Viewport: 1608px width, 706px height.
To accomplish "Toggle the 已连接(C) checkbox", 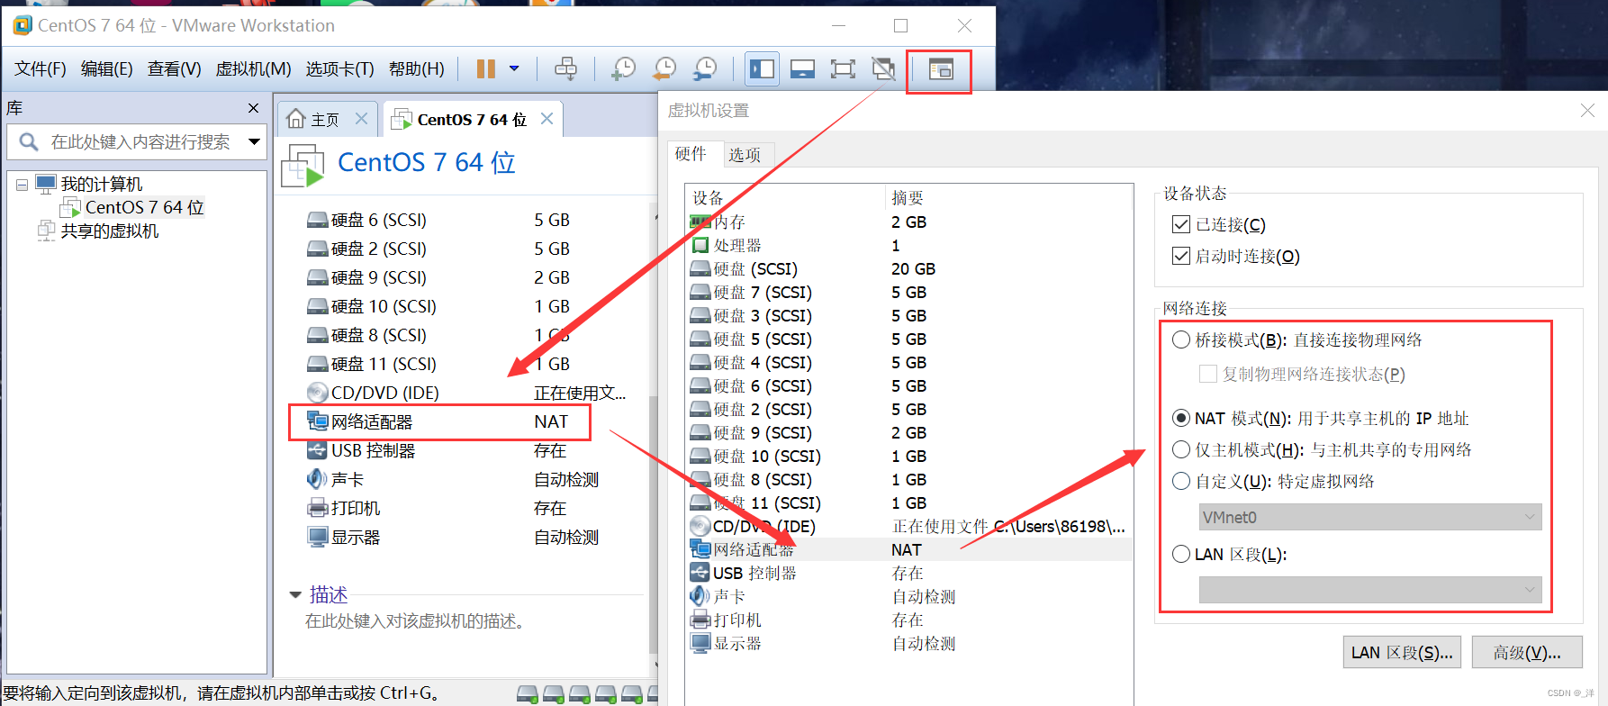I will coord(1181,224).
